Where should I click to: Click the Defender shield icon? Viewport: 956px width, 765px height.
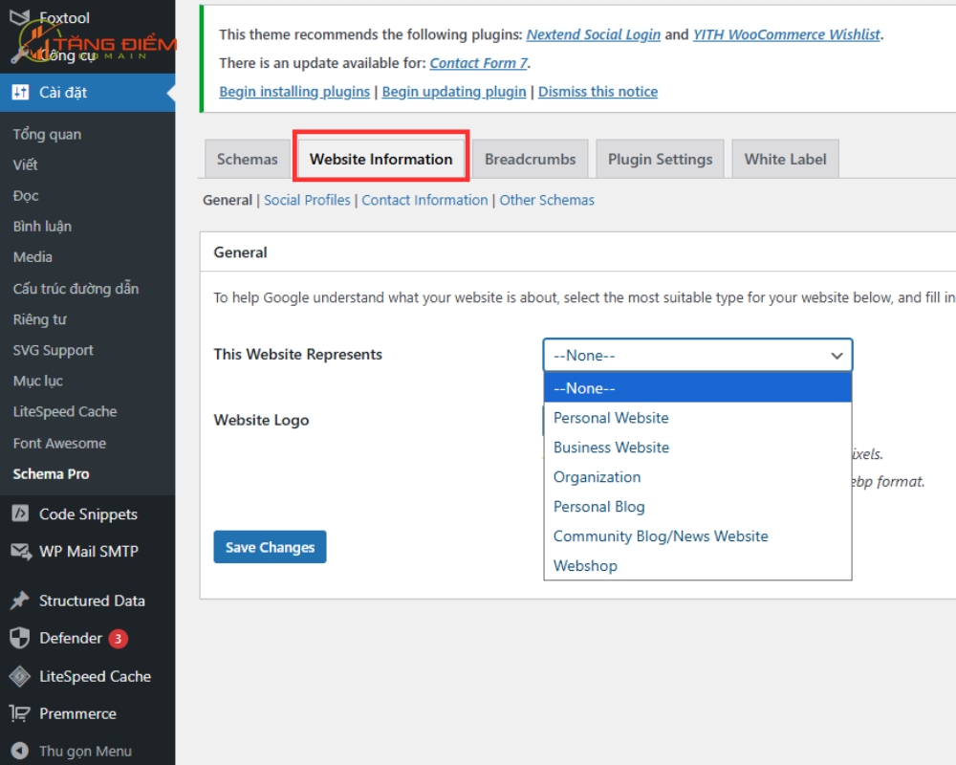pyautogui.click(x=20, y=638)
